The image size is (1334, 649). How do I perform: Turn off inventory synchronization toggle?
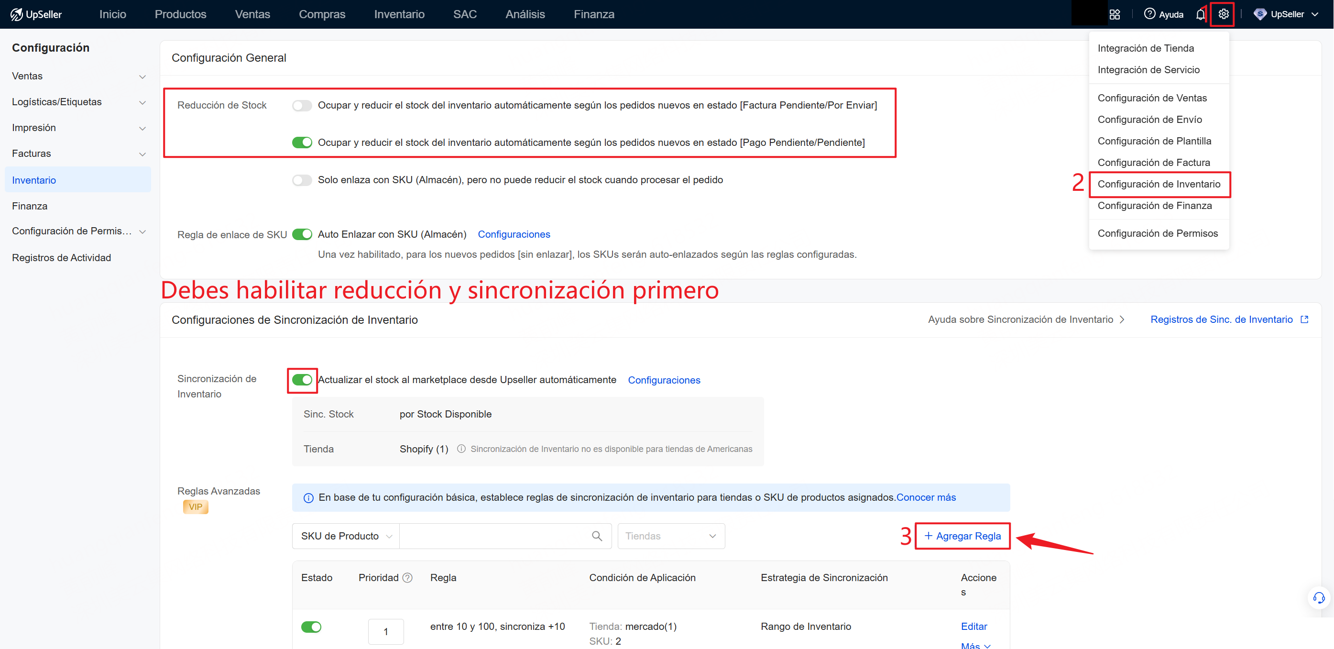(x=302, y=380)
